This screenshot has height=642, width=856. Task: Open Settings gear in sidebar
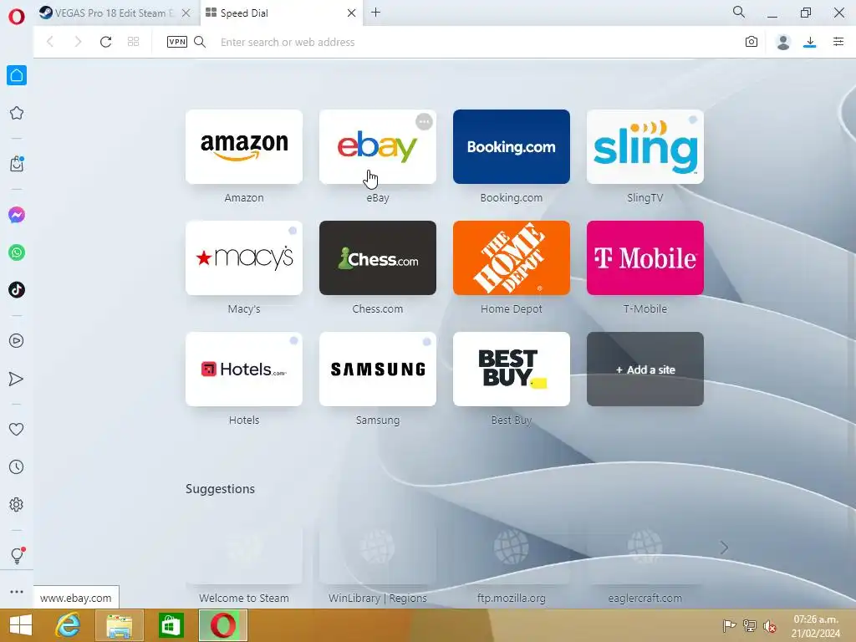(17, 504)
